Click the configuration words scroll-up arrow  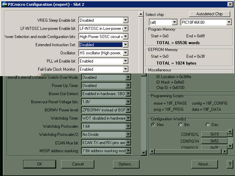tap(230, 132)
